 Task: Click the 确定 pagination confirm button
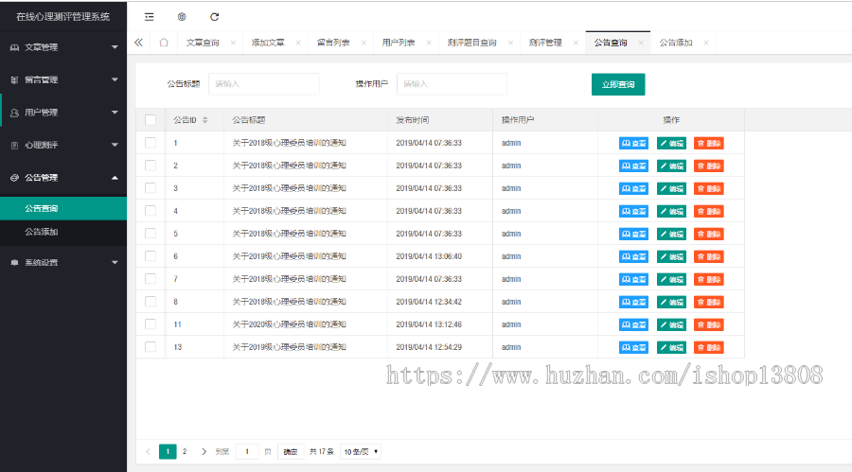[291, 452]
